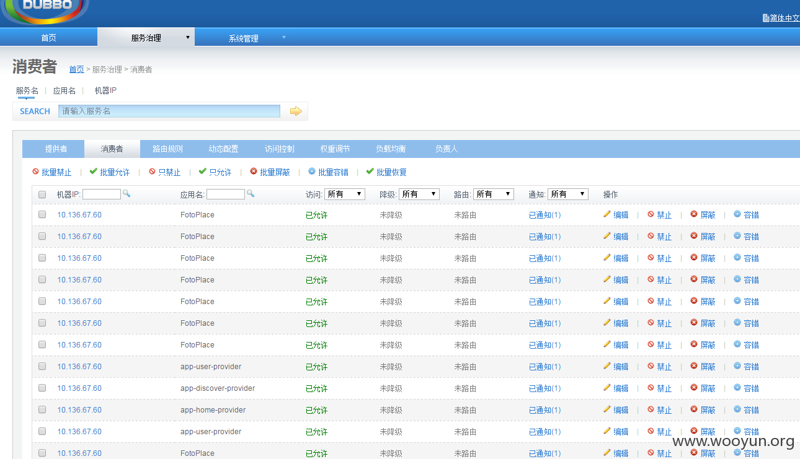Viewport: 800px width, 459px height.
Task: Open 简体中文 language selector
Action: 781,18
